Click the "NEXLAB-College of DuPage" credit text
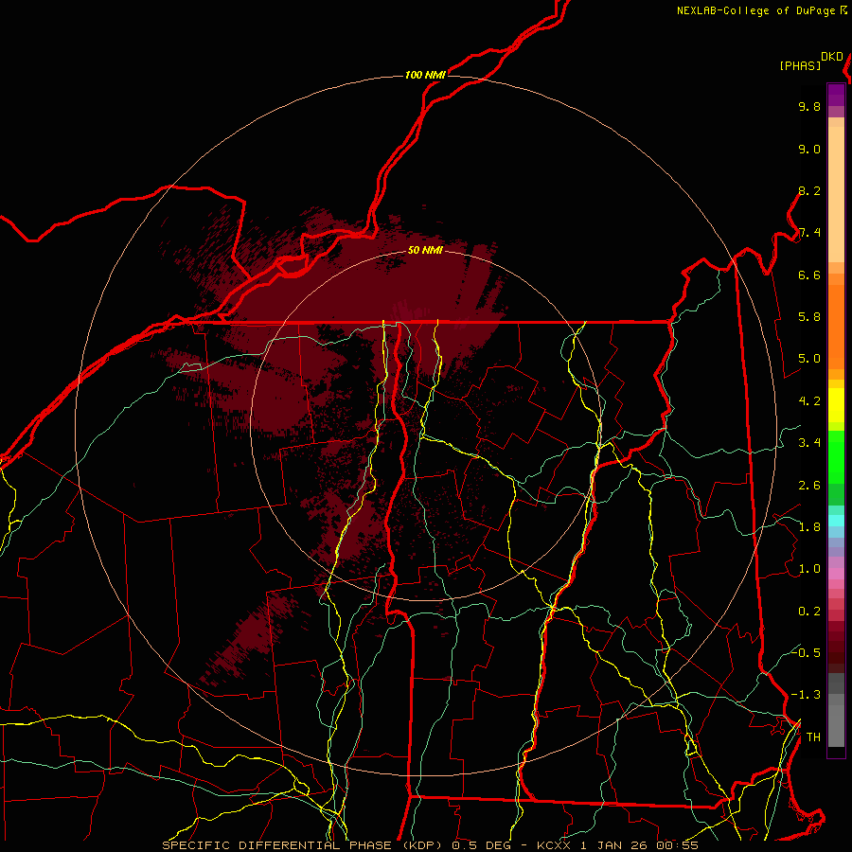 (756, 10)
